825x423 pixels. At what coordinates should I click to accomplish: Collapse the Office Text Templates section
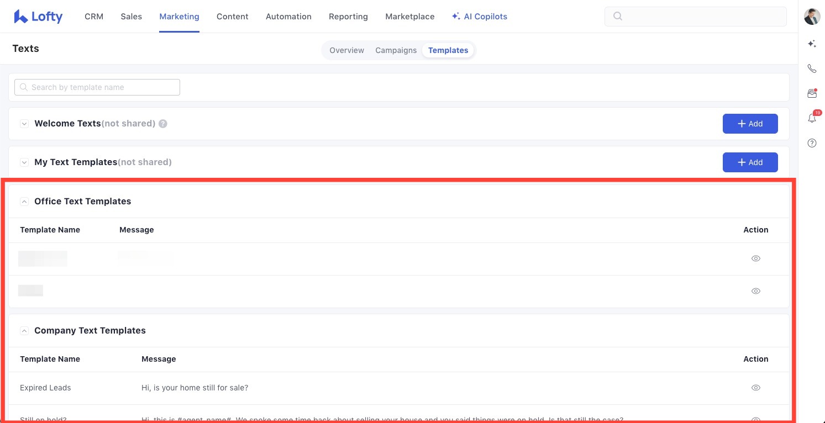tap(24, 202)
